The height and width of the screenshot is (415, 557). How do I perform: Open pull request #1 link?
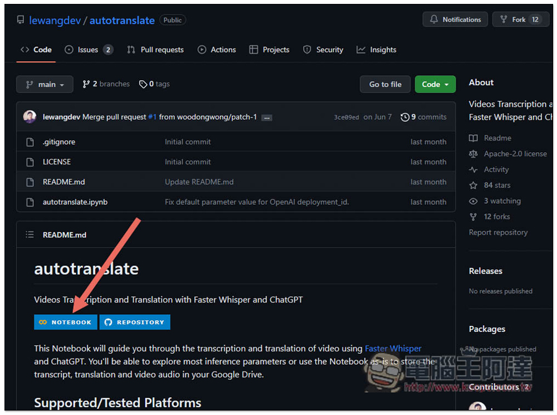[x=153, y=117]
